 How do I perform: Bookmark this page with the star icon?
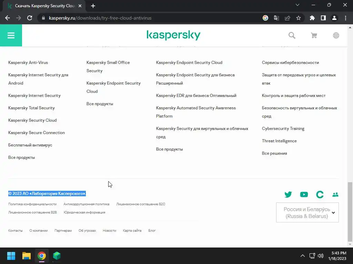(x=299, y=18)
